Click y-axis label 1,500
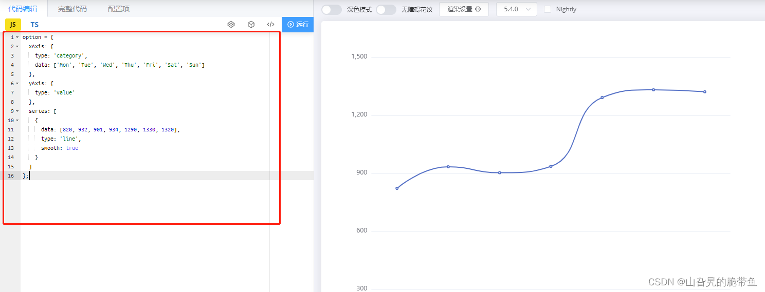The width and height of the screenshot is (765, 292). [359, 56]
